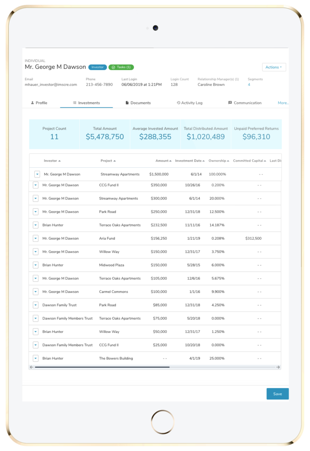Sort by Committed Capital column header
This screenshot has width=310, height=451.
tap(249, 161)
